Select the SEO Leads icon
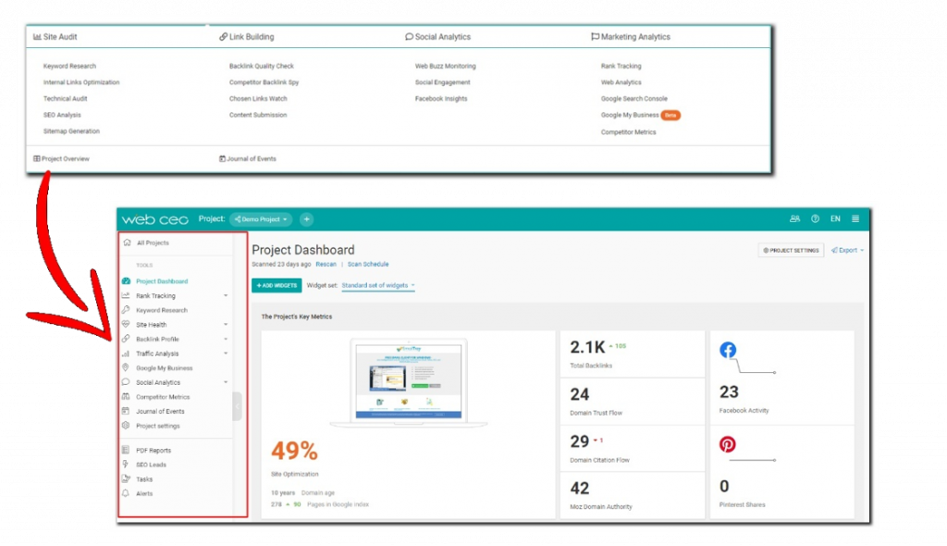947x546 pixels. (126, 465)
